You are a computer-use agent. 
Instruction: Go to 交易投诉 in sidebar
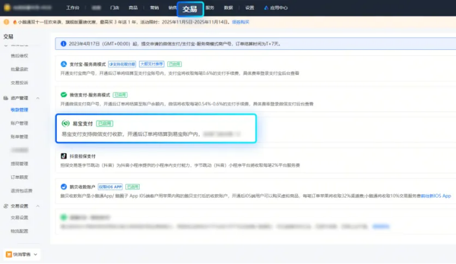coord(20,83)
